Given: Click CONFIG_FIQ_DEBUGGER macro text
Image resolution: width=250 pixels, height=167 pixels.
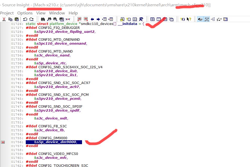Looking at the screenshot, I should tap(59, 28).
